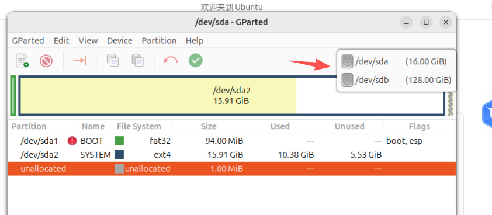Click the Size column header
The height and width of the screenshot is (215, 492).
tap(209, 127)
